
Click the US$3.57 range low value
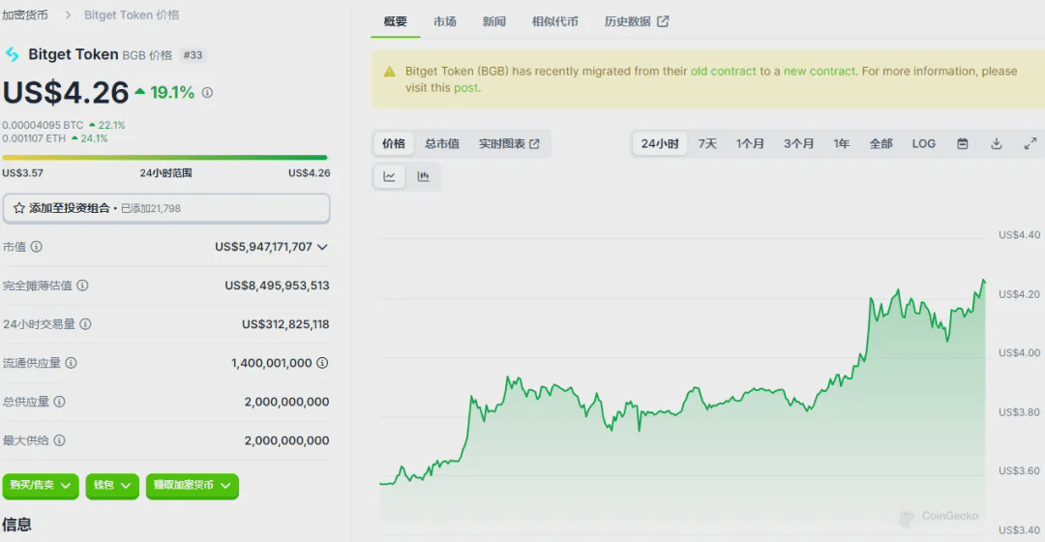(x=22, y=172)
